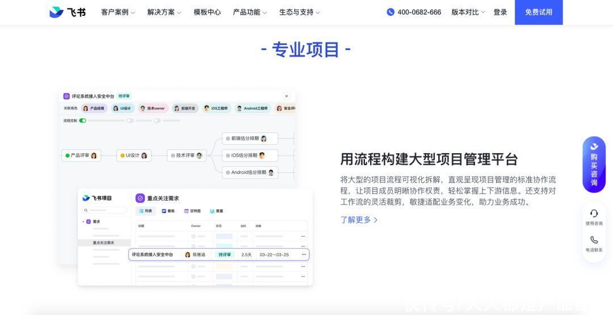Select the 前端开发 role chip
This screenshot has height=315, width=613.
185,108
